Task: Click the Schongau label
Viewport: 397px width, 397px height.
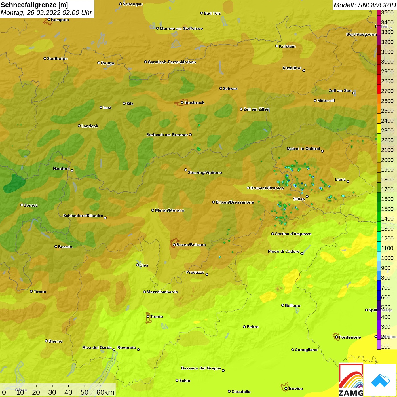Action: pyautogui.click(x=133, y=4)
